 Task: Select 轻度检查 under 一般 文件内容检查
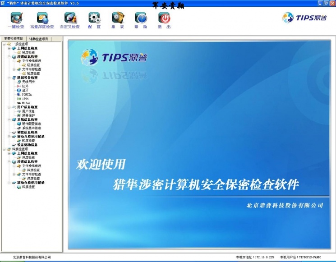point(33,74)
